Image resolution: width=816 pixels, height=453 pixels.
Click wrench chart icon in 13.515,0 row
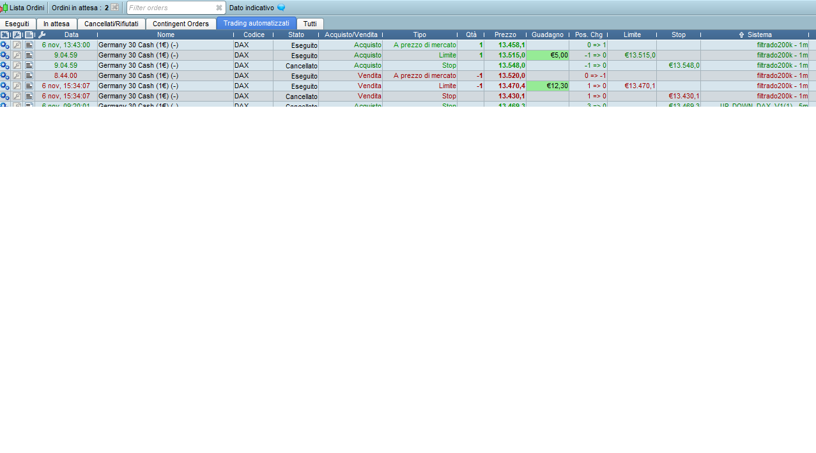click(17, 56)
